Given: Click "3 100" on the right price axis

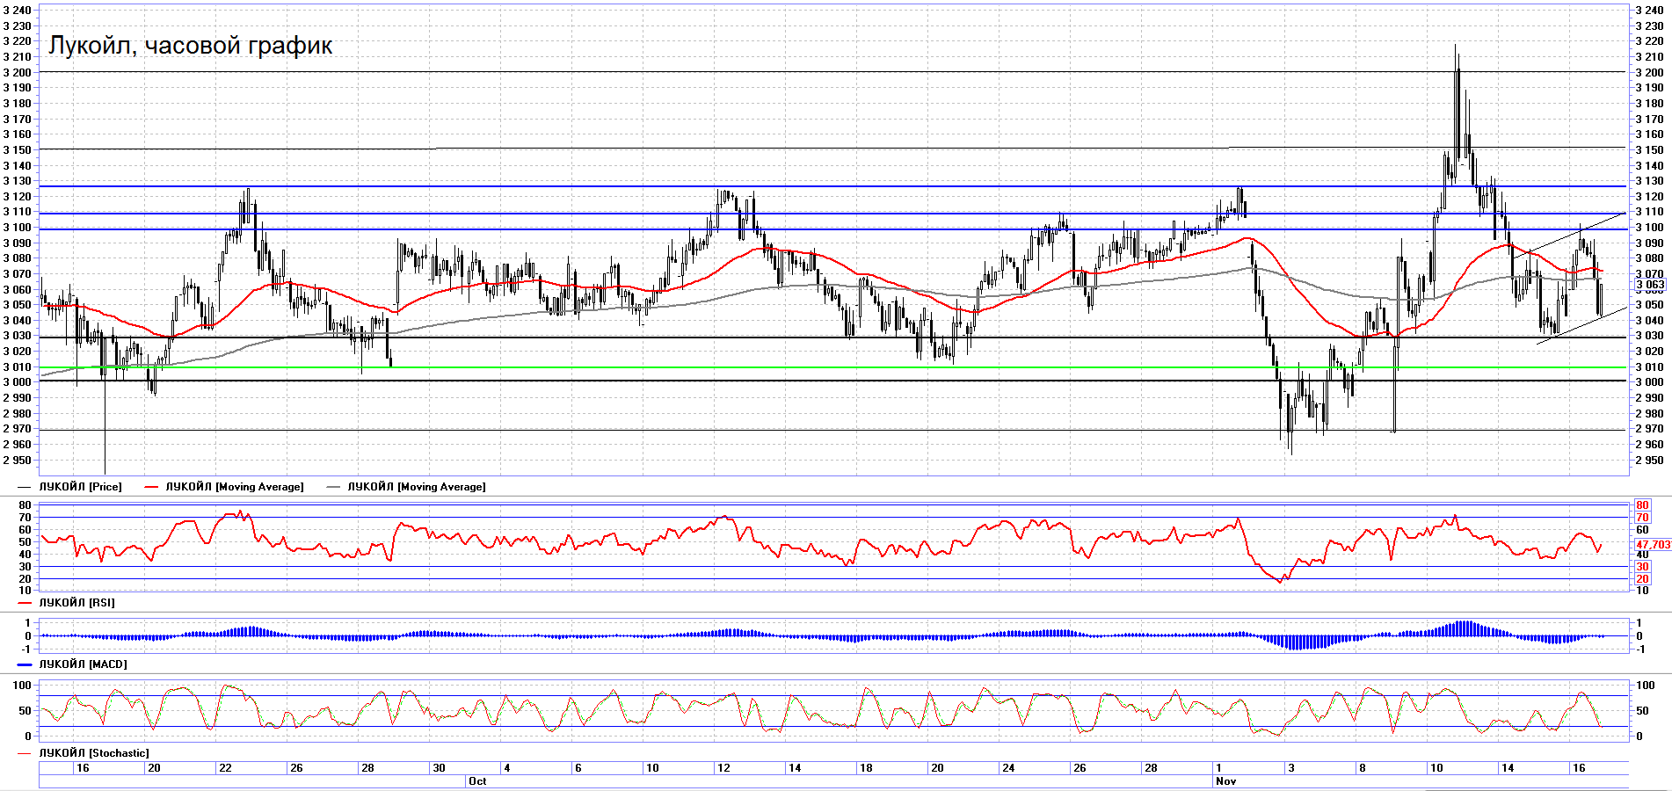Looking at the screenshot, I should coord(1649,228).
